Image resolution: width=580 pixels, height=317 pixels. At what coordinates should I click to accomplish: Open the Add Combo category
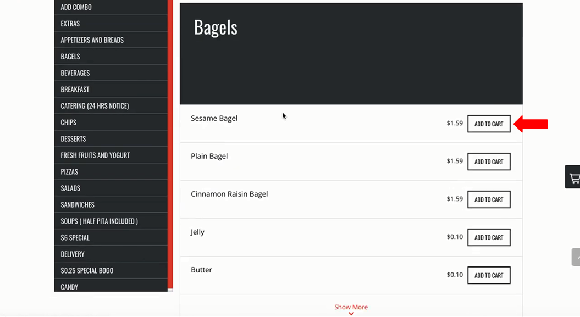pos(111,7)
